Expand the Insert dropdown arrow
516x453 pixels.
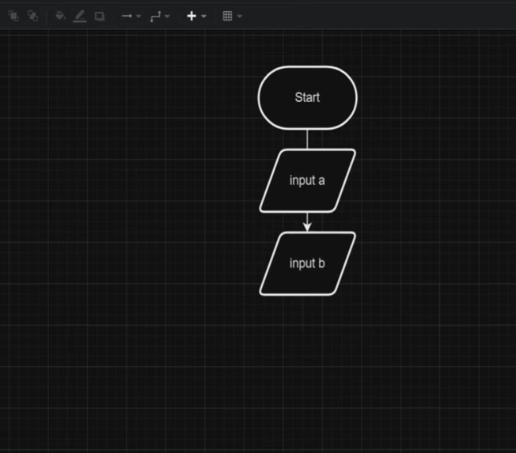click(203, 17)
